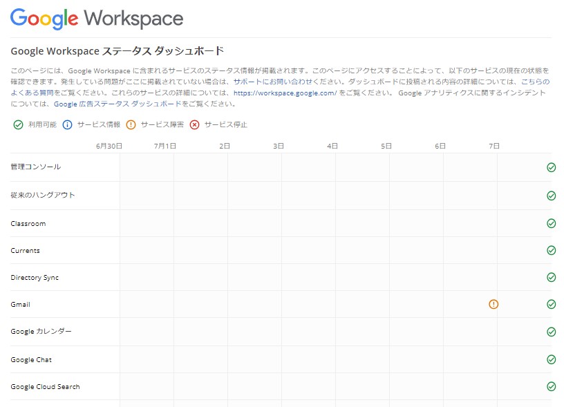Click the Google Chat service name
Viewport: 564px width, 407px height.
pos(31,360)
